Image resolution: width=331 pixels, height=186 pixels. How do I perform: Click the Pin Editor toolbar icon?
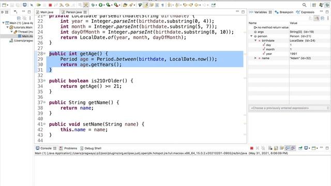214,5
